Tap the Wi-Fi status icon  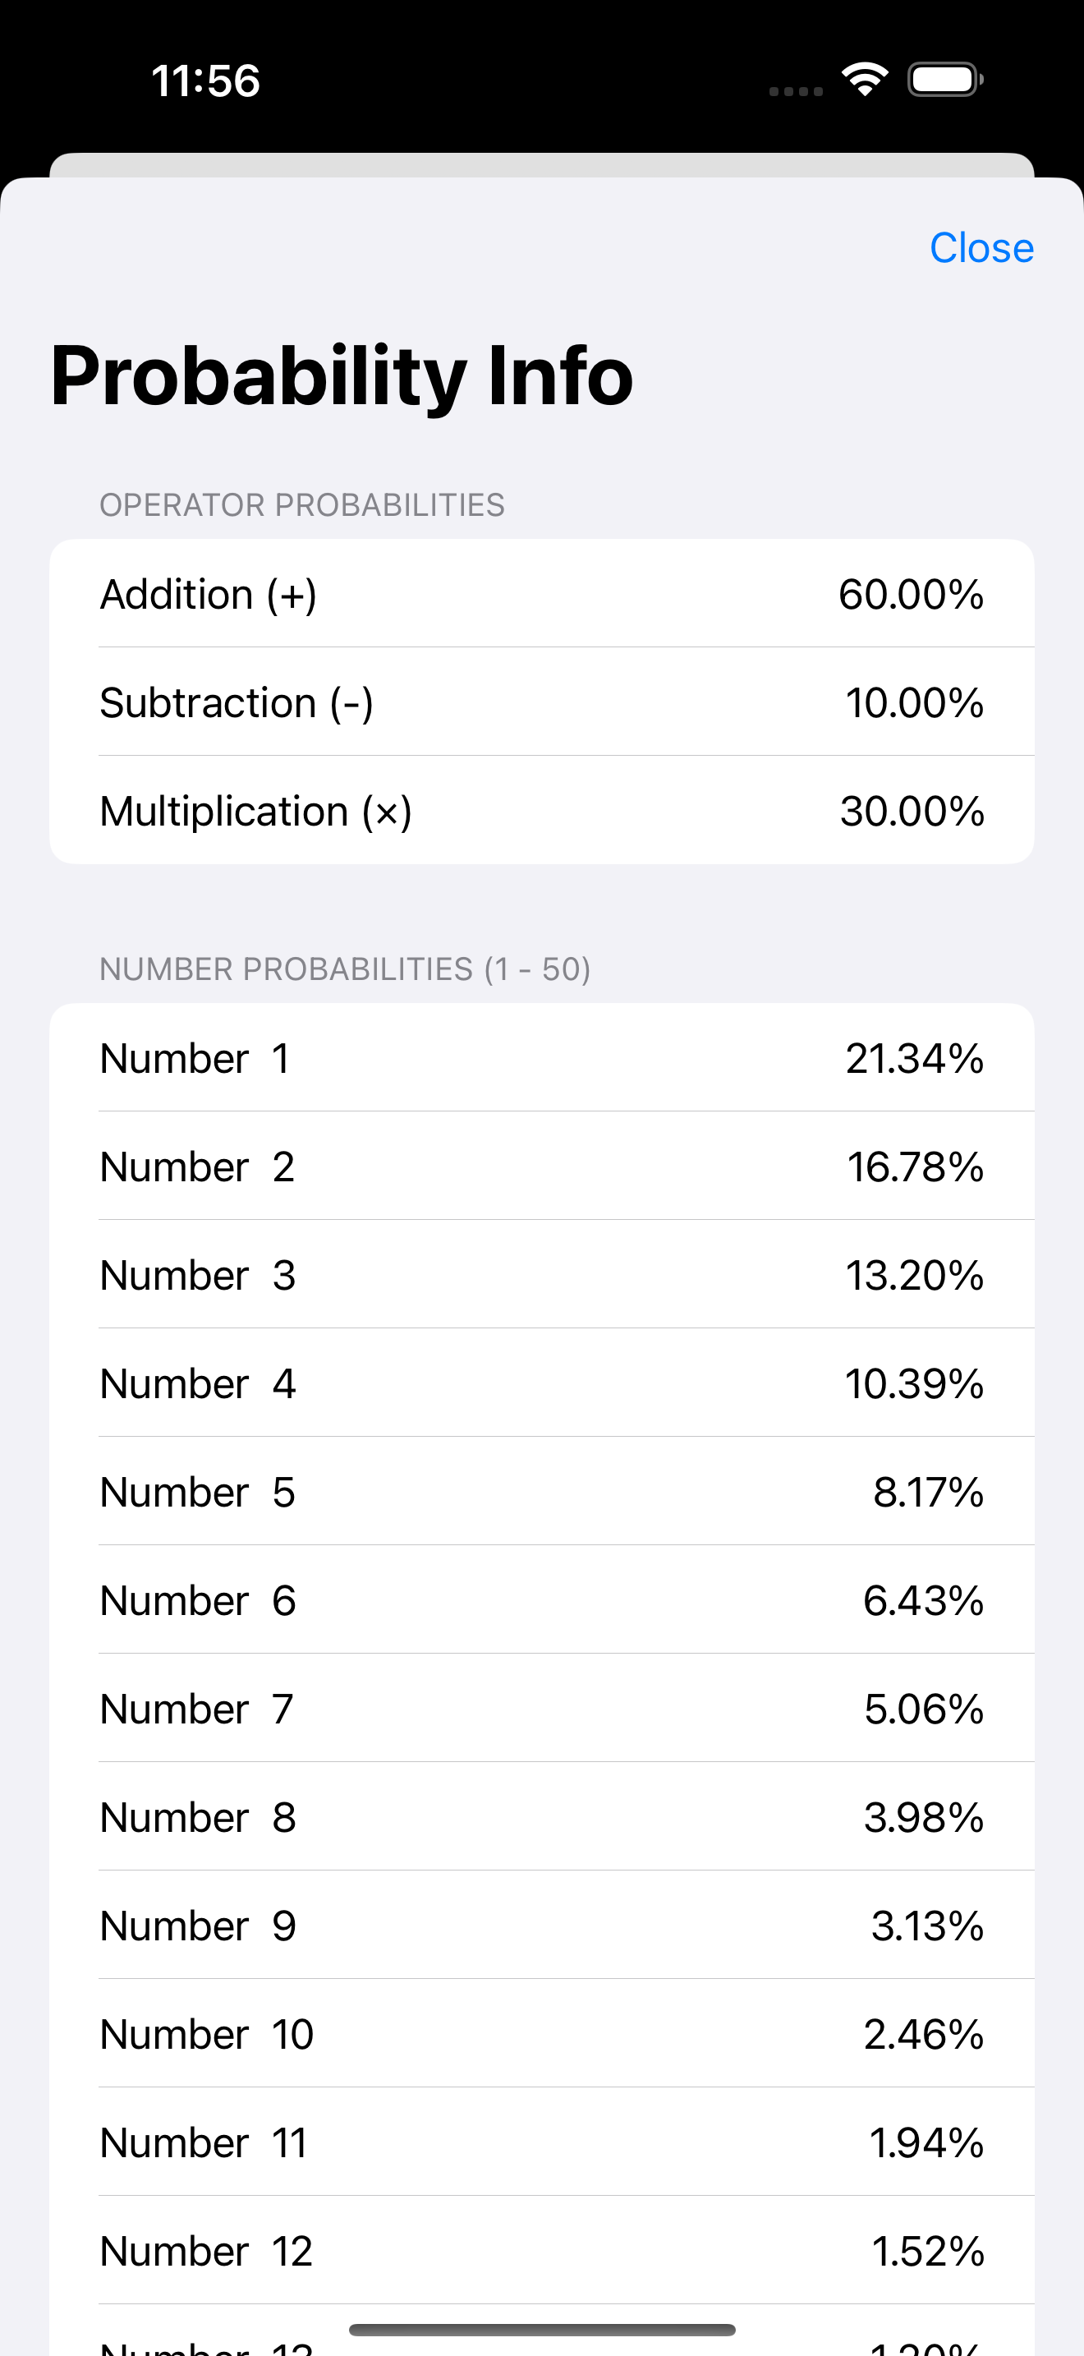tap(865, 80)
